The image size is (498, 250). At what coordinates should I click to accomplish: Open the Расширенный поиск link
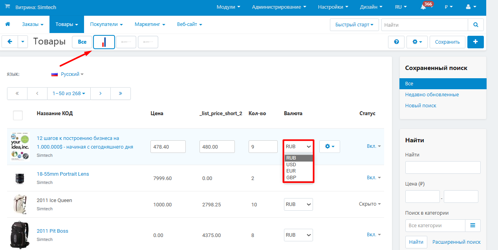(x=456, y=242)
